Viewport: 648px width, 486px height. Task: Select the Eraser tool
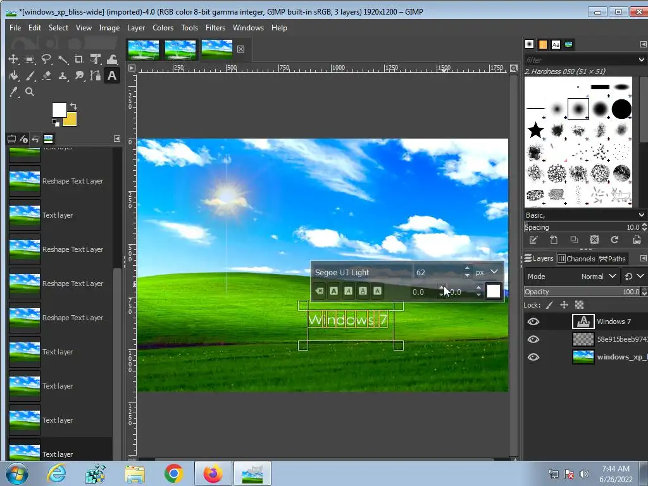46,76
